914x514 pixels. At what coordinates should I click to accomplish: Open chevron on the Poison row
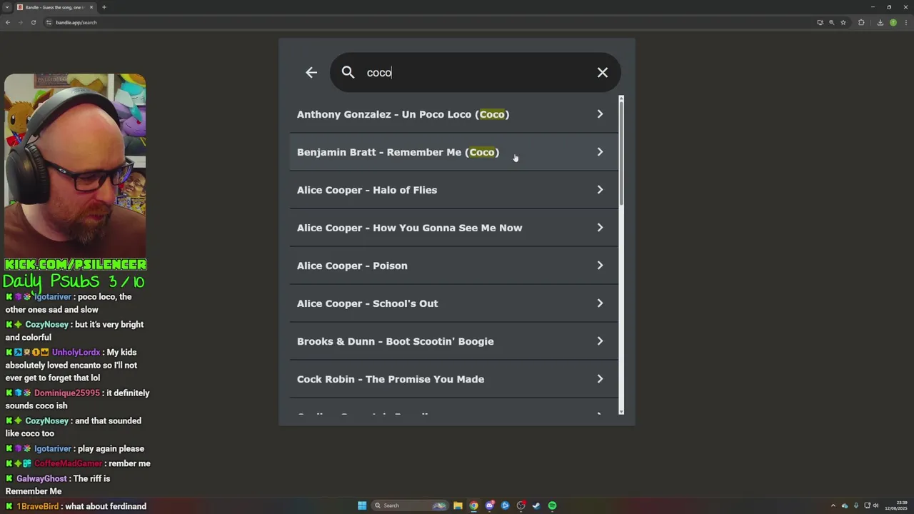point(600,266)
